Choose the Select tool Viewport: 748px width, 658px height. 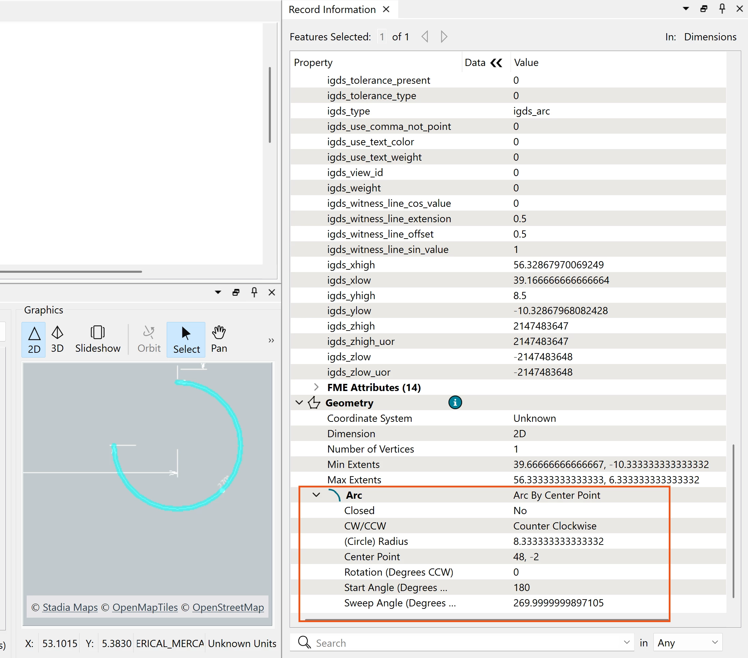tap(186, 339)
